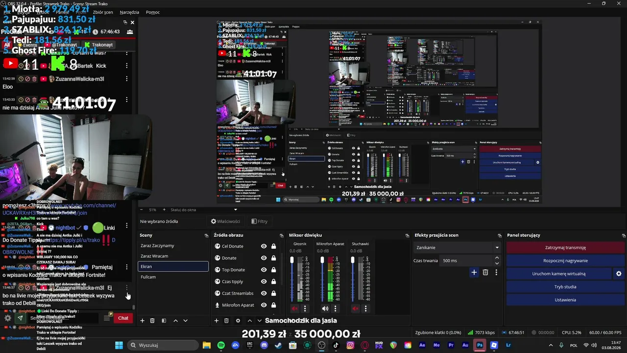Image resolution: width=627 pixels, height=353 pixels.
Task: Click Uruchom kamerę wirtualną button
Action: coord(559,274)
